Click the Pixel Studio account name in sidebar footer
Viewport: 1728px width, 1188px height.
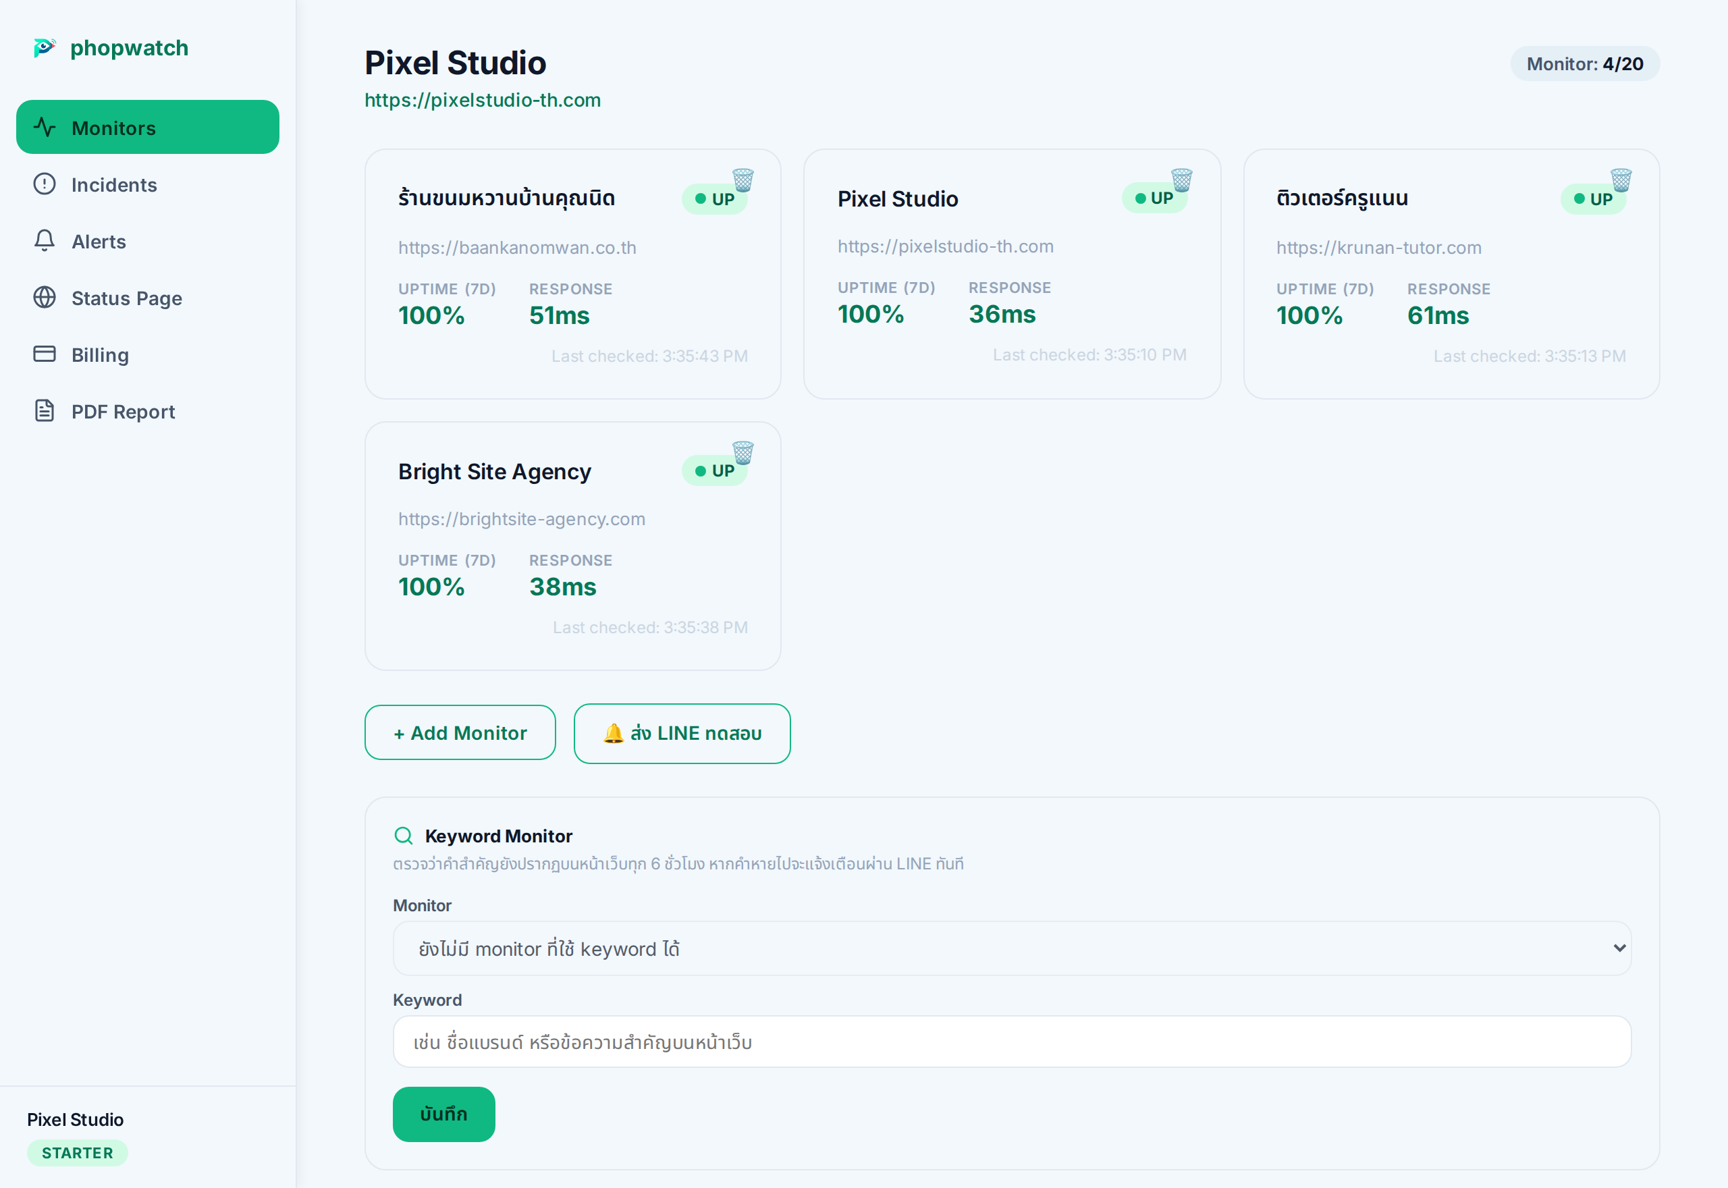coord(75,1120)
